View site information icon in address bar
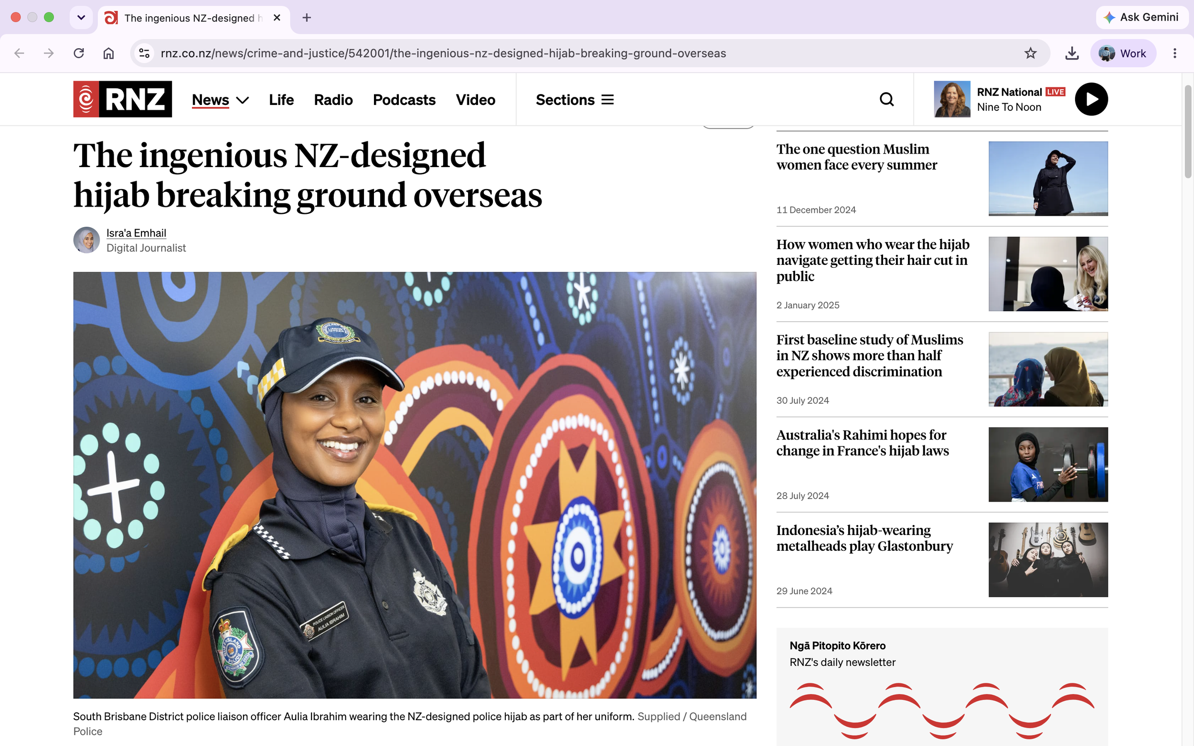Viewport: 1194px width, 746px height. 144,53
